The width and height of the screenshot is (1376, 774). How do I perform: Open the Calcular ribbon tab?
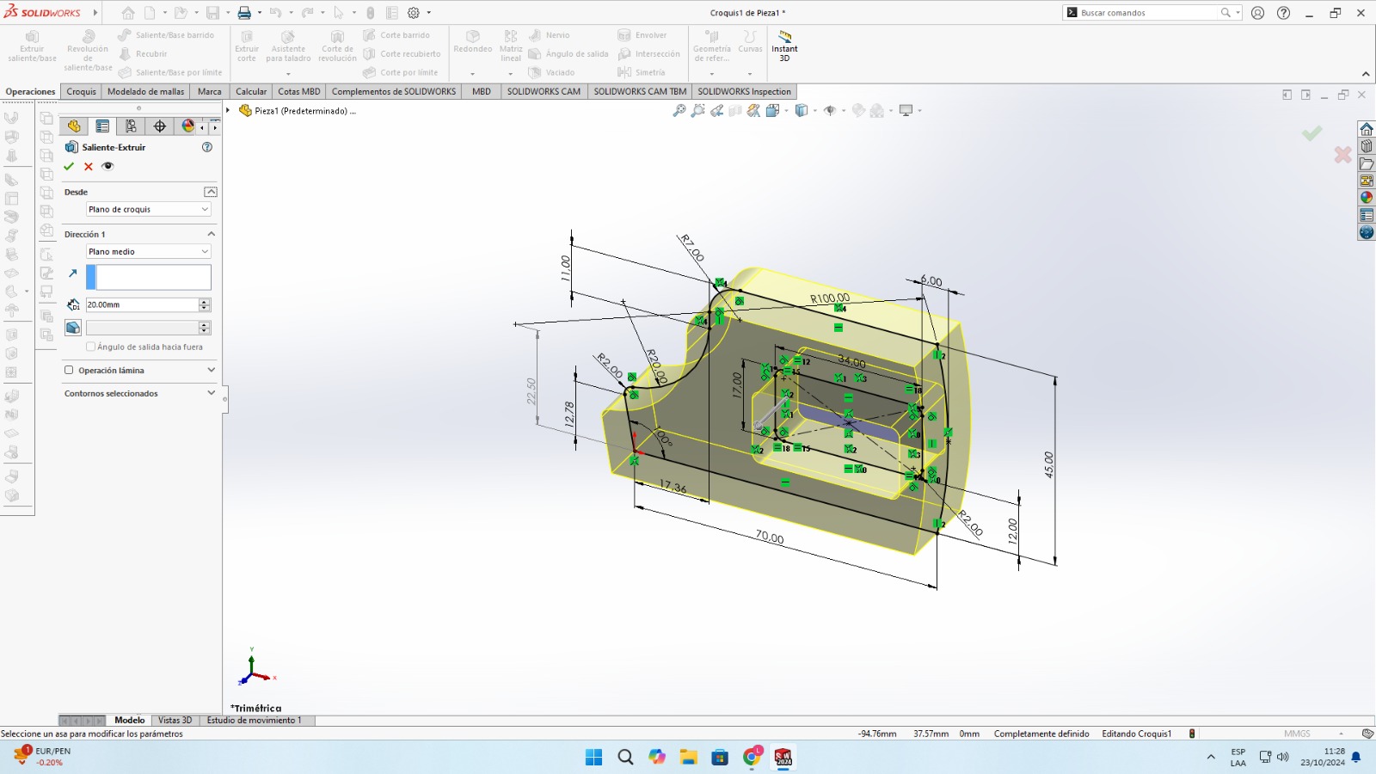click(x=251, y=92)
